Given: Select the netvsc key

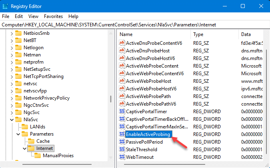Looking at the screenshot, I should pos(30,84).
